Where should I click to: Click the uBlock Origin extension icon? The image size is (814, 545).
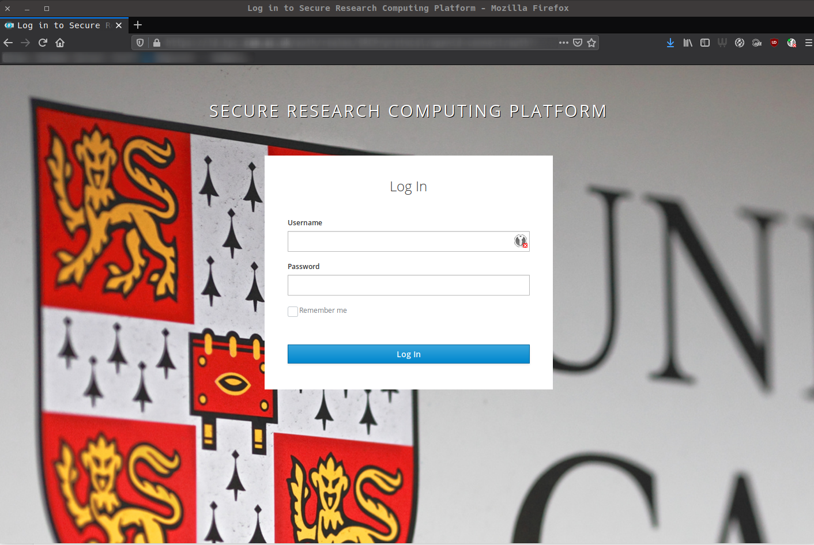point(774,43)
